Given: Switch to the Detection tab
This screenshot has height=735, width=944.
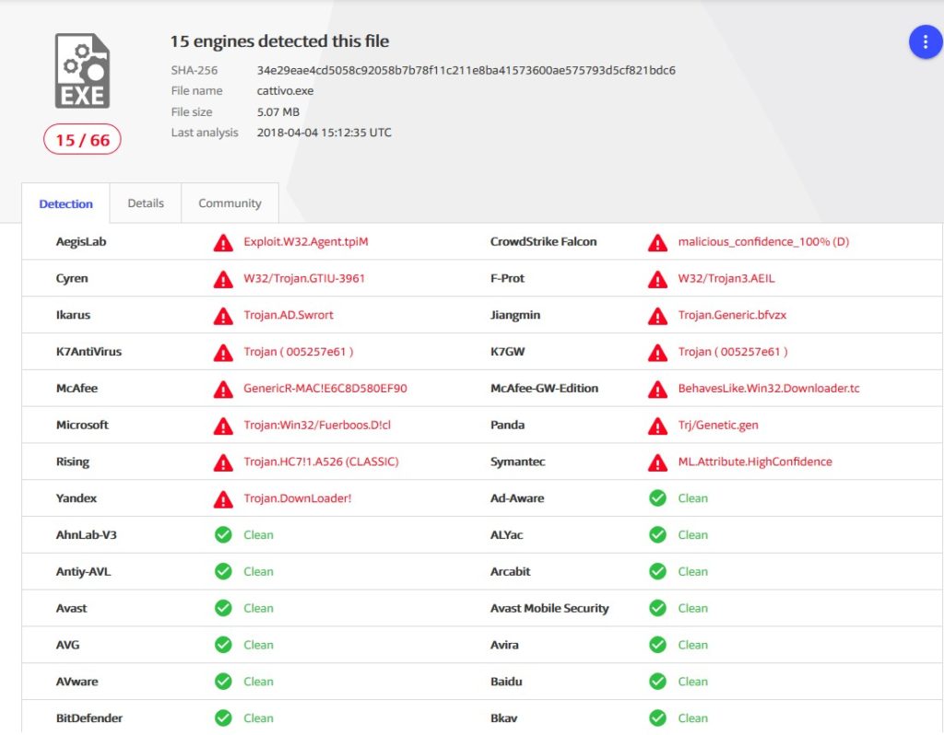Looking at the screenshot, I should [65, 204].
